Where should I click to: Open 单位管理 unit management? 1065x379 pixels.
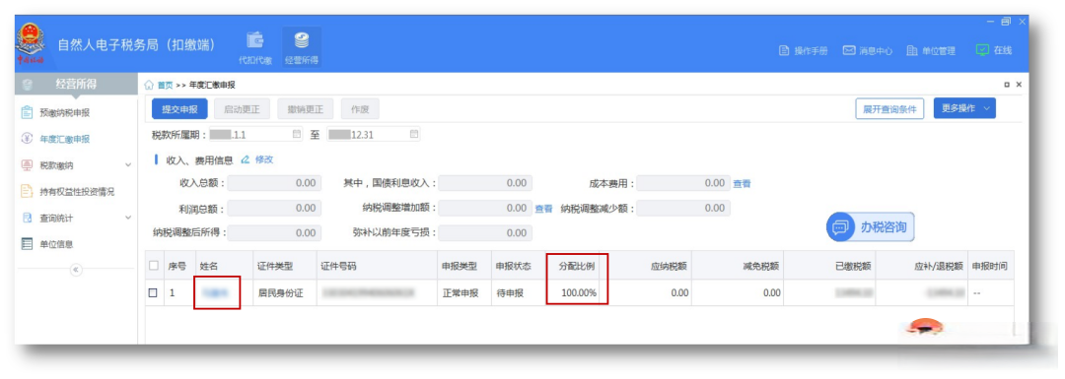point(931,51)
